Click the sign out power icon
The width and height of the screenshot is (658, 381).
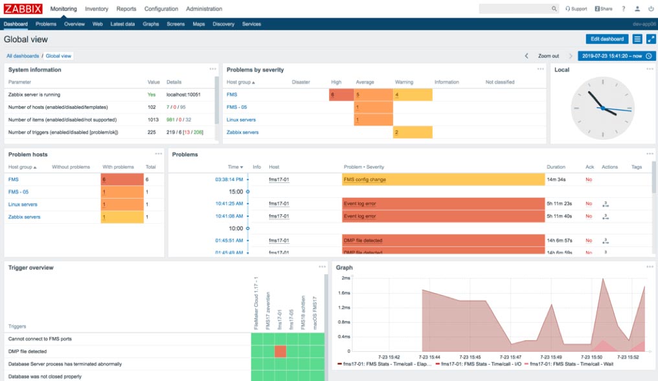(x=651, y=9)
